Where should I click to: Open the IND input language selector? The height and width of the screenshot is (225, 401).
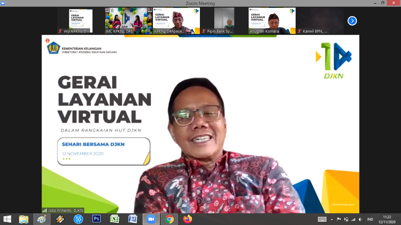click(370, 219)
